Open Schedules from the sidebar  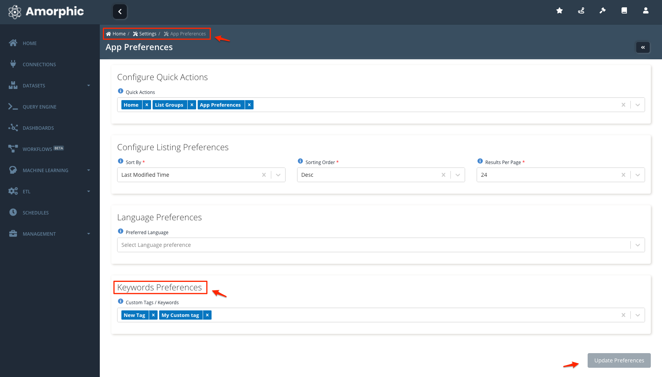[35, 212]
